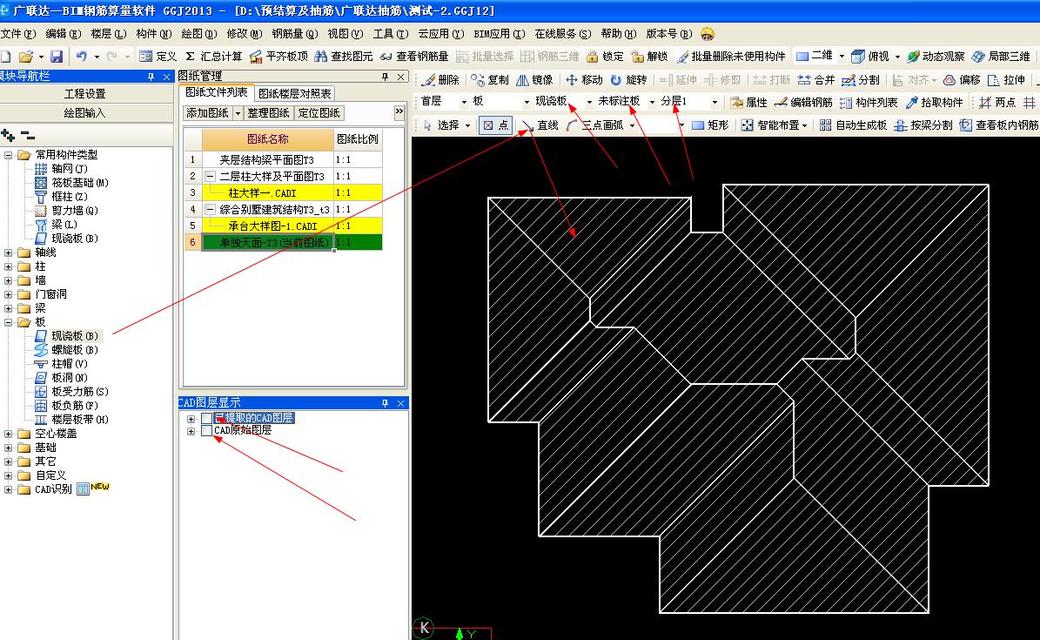Open the 二维 view mode dropdown
Screen dimensions: 1040x640
coord(842,57)
